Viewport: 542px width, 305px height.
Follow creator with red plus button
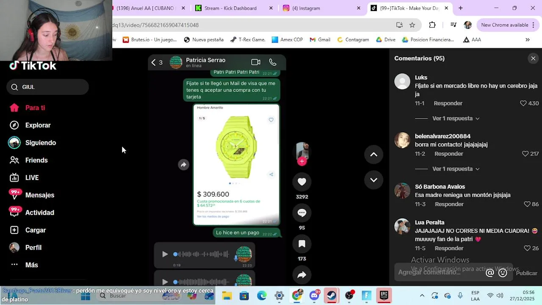point(302,161)
